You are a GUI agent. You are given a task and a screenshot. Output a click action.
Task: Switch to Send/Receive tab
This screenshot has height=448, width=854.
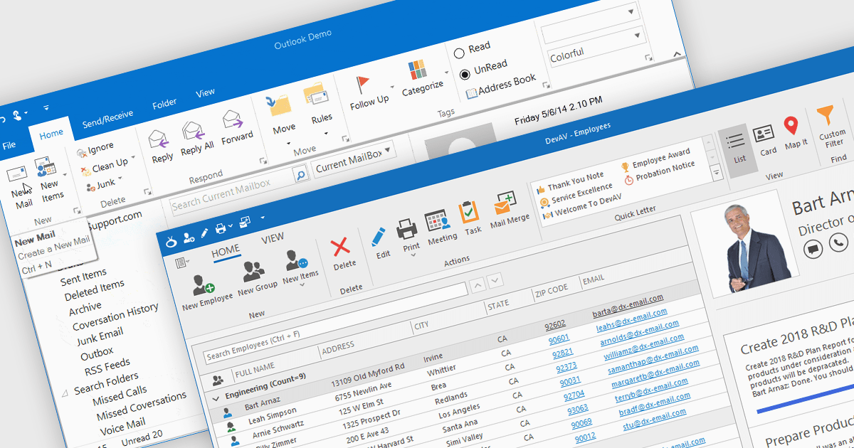(x=108, y=119)
